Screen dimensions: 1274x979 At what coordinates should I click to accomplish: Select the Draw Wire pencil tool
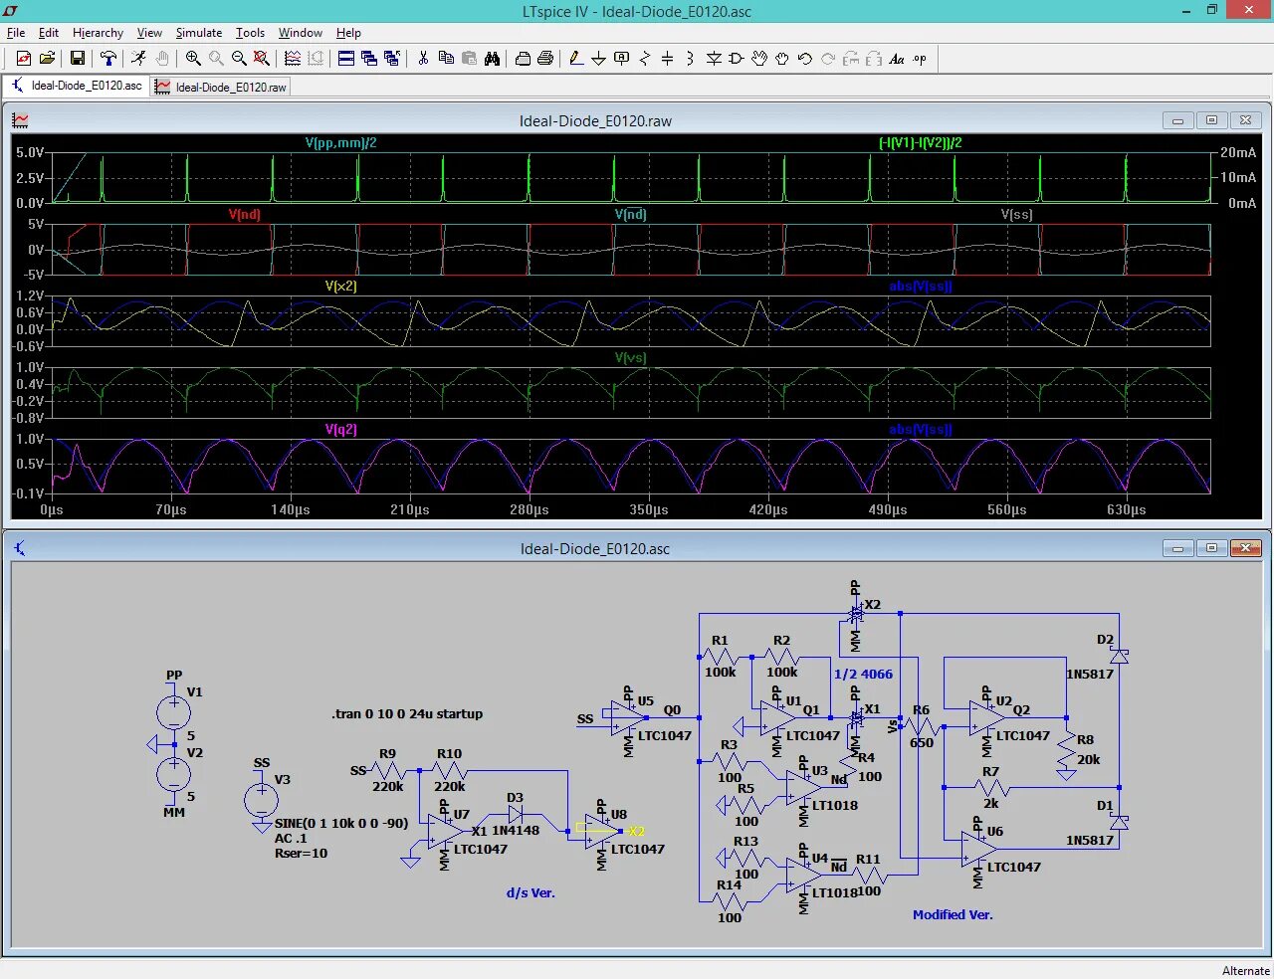[576, 59]
